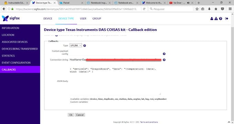This screenshot has width=234, height=124.
Task: Open the USER menu
Action: (x=83, y=19)
